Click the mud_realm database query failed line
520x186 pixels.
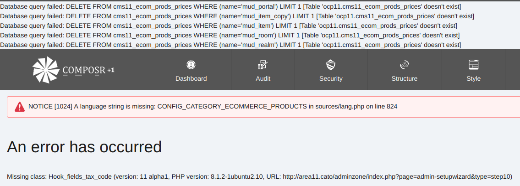pos(230,45)
